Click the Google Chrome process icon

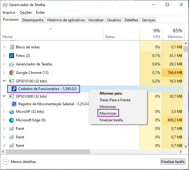[12, 73]
